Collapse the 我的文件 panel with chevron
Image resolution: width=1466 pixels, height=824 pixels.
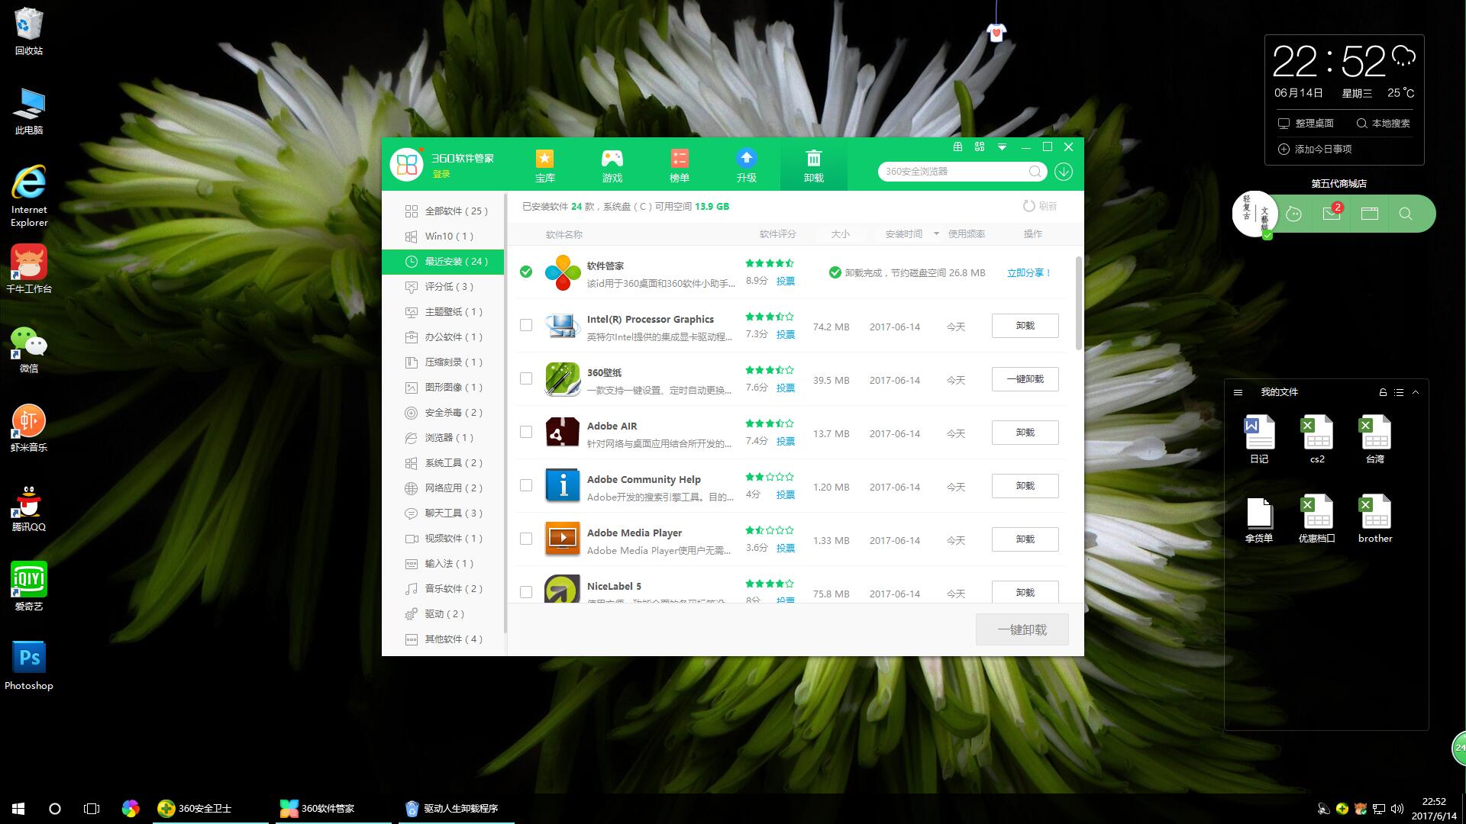1416,392
